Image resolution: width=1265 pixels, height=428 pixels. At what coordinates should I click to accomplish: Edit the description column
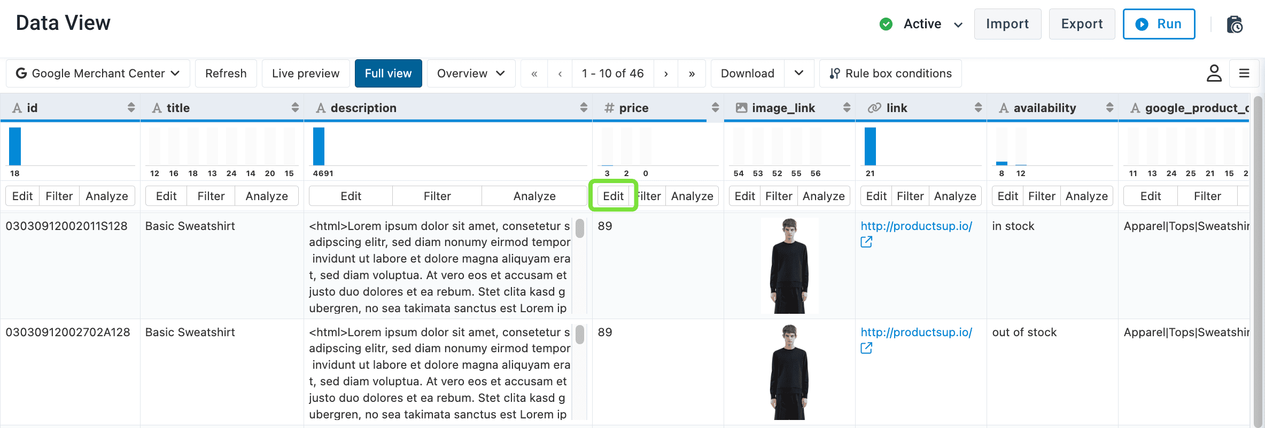point(351,196)
